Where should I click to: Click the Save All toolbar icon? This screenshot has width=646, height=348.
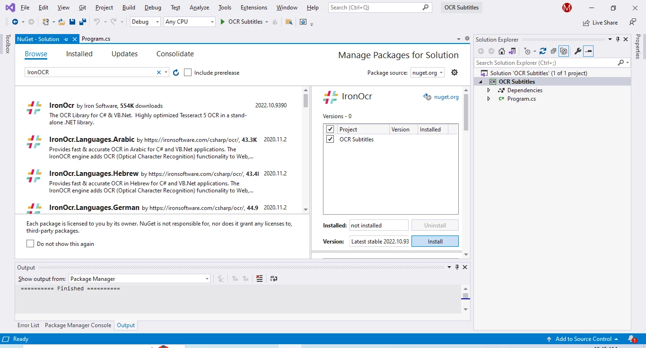tap(82, 22)
